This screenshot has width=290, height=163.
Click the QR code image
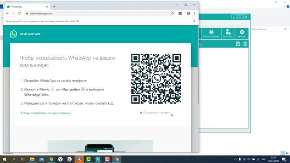coord(156,79)
